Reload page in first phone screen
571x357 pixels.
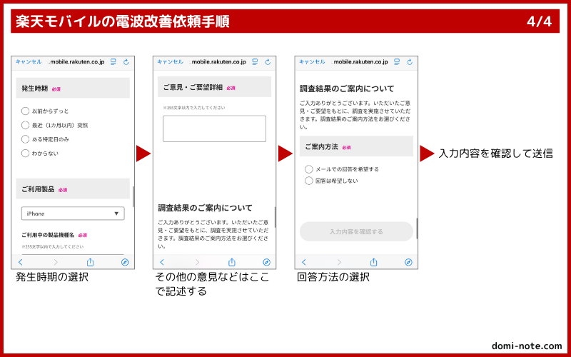coord(126,62)
